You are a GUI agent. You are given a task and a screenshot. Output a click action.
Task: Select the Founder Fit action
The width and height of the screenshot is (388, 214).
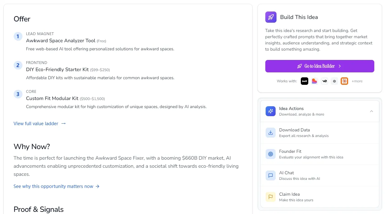click(319, 154)
